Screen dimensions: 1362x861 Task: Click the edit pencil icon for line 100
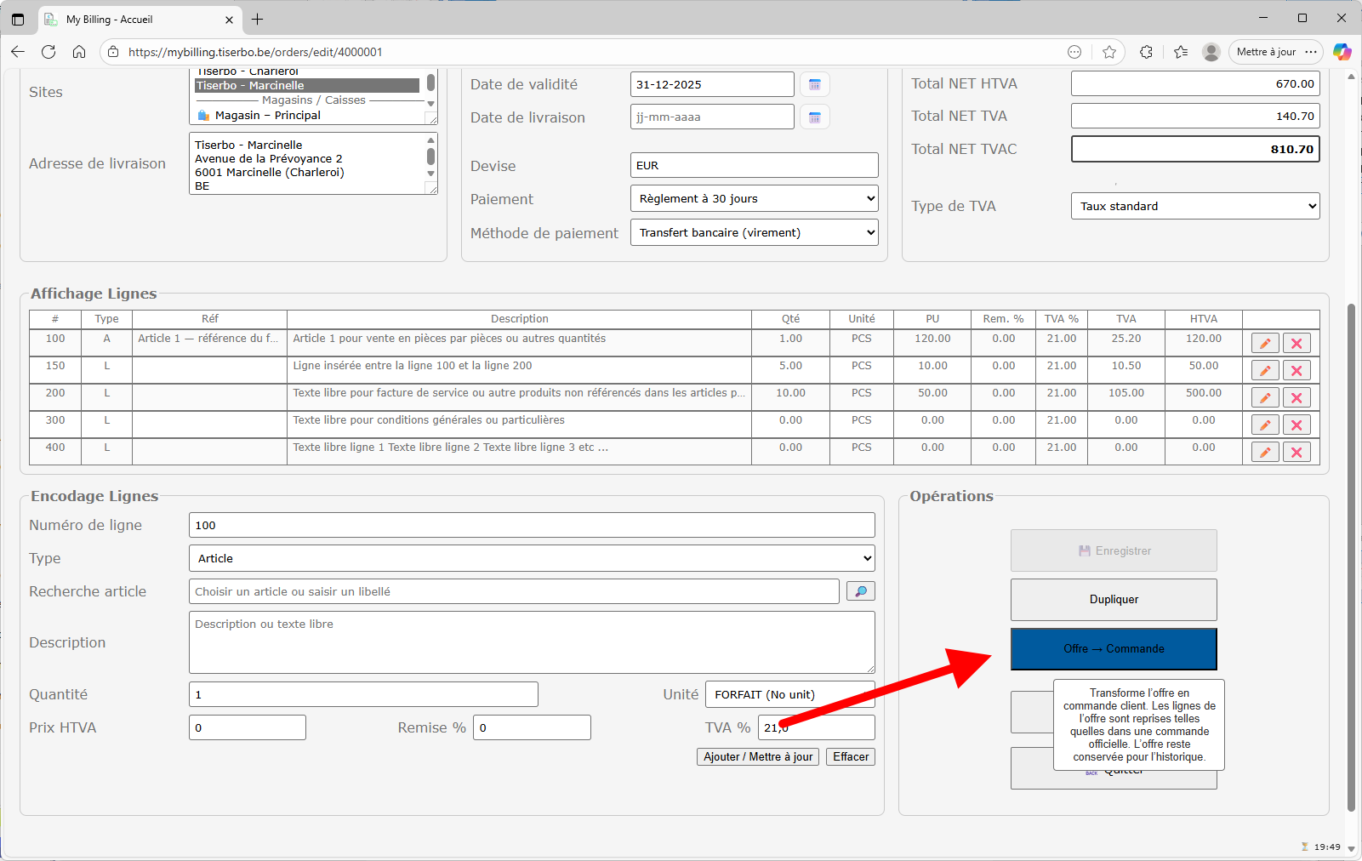click(1265, 344)
